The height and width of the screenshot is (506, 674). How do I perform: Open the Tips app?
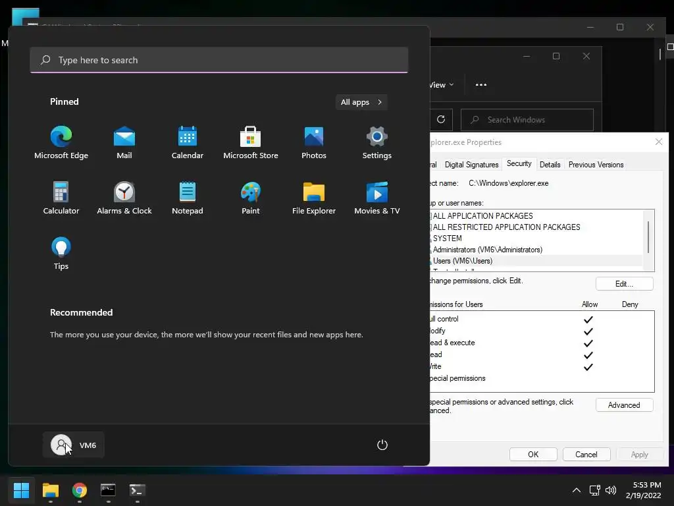61,254
